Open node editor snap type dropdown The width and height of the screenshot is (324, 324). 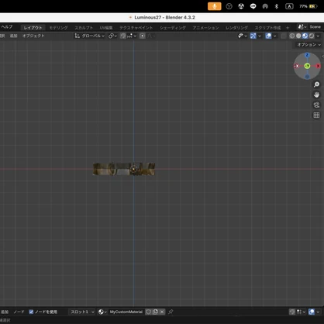(x=301, y=312)
